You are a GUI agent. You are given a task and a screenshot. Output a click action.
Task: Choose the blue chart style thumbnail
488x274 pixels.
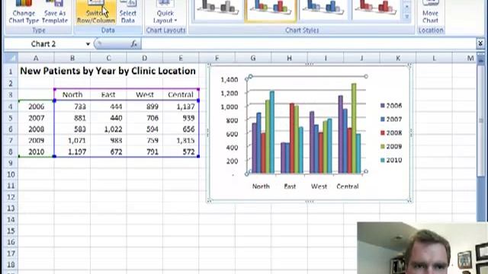pyautogui.click(x=323, y=9)
